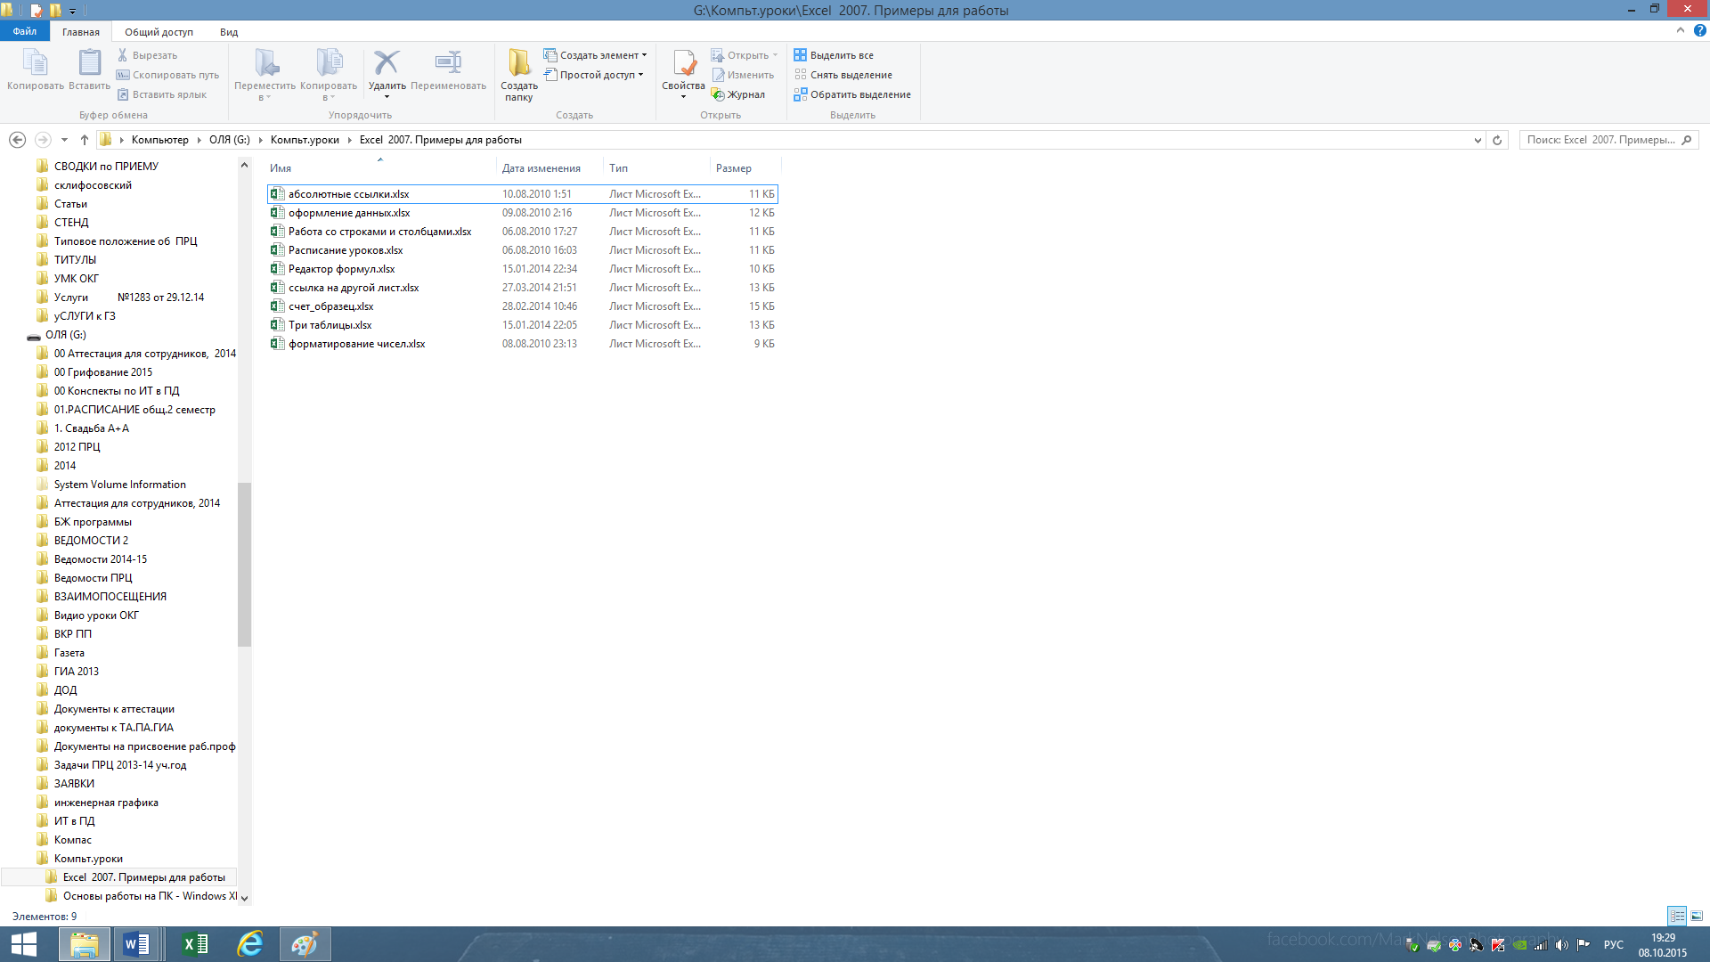Expand the Компьютер breadcrumb arrow
1710x962 pixels.
click(x=200, y=140)
